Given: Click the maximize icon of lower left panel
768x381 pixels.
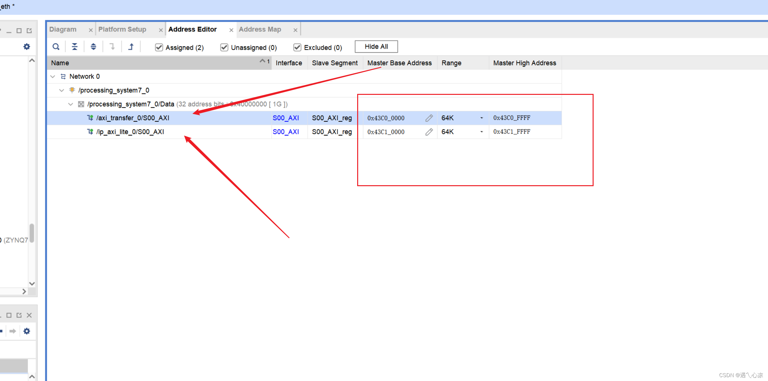Looking at the screenshot, I should tap(9, 315).
